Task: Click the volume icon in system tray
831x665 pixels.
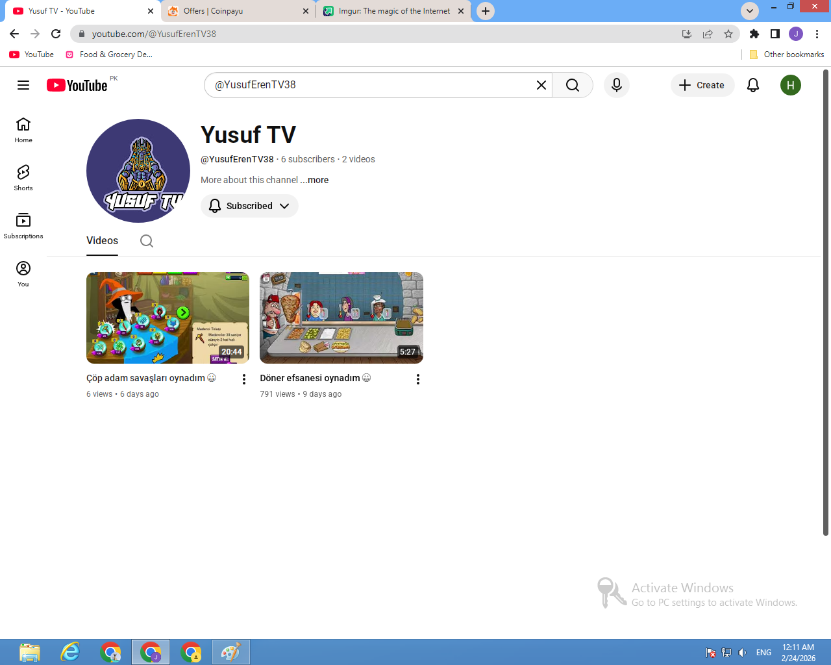Action: pyautogui.click(x=742, y=653)
